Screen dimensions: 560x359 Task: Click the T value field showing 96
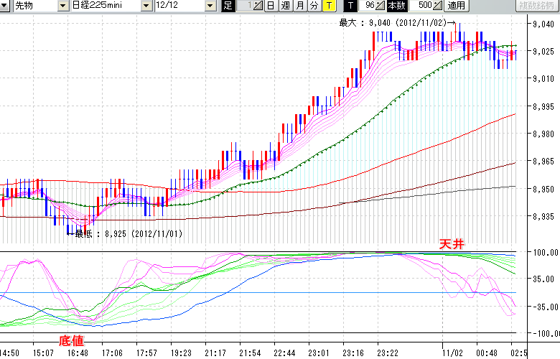click(367, 6)
